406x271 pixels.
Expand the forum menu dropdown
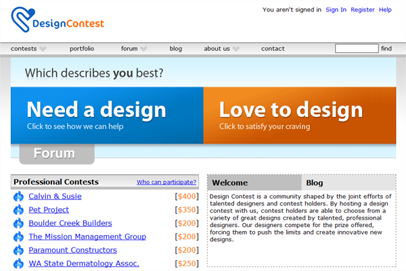143,49
